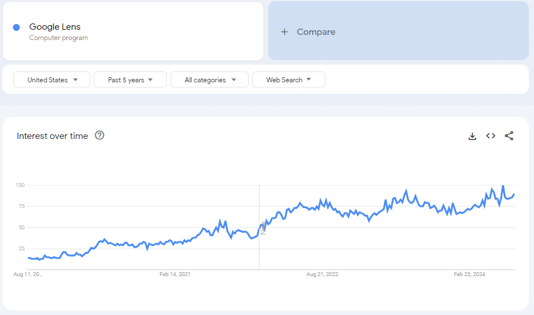Click the Interest over time heading

[x=53, y=136]
